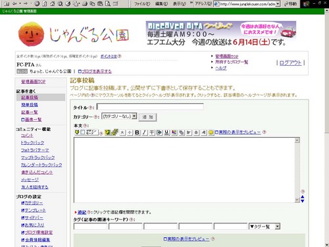The image size is (329, 247).
Task: Open the 表示(V) browser menu
Action: click(180, 4)
